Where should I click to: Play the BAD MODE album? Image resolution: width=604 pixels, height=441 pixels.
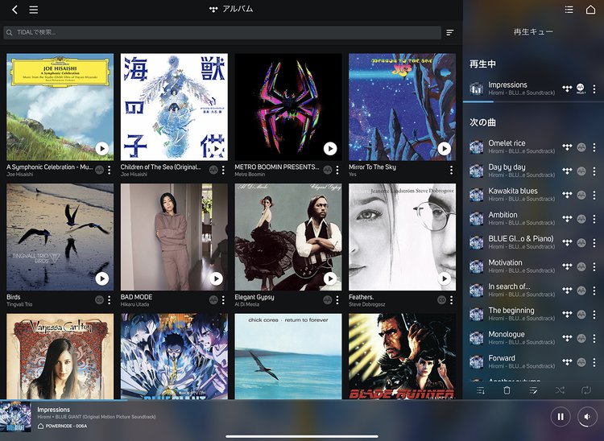click(x=216, y=278)
